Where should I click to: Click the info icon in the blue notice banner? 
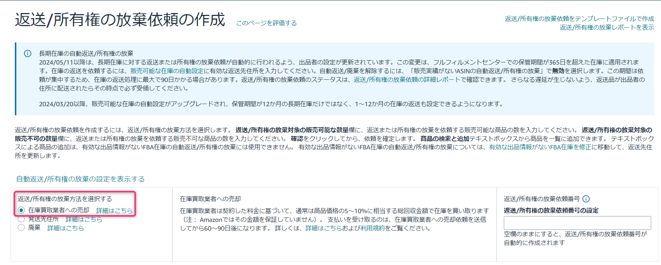pyautogui.click(x=28, y=54)
